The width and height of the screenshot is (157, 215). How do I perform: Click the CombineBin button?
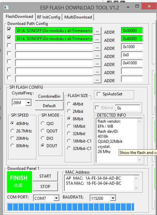click(49, 96)
